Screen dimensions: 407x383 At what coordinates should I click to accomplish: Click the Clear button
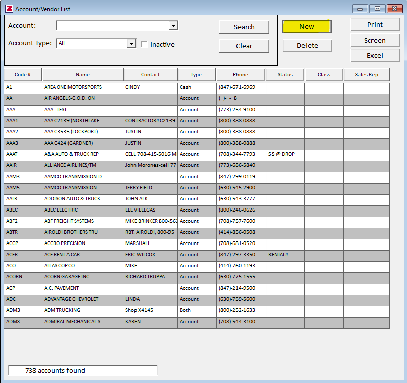point(244,46)
